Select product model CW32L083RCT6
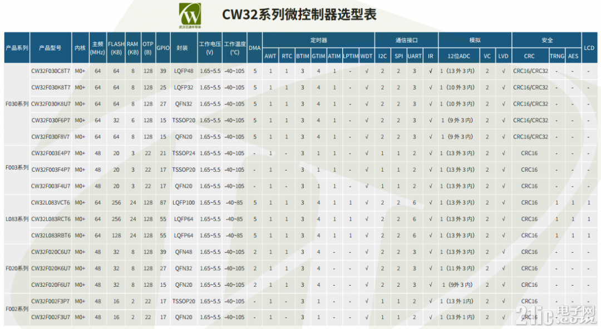The width and height of the screenshot is (601, 329). tap(51, 219)
